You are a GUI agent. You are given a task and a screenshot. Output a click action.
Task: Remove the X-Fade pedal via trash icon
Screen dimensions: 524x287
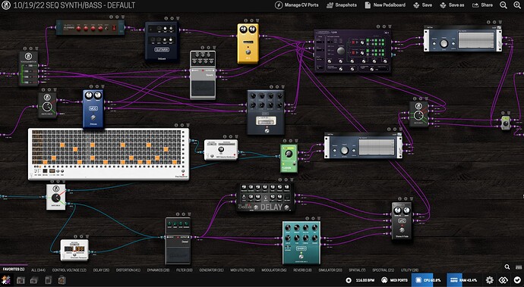[x=411, y=198]
